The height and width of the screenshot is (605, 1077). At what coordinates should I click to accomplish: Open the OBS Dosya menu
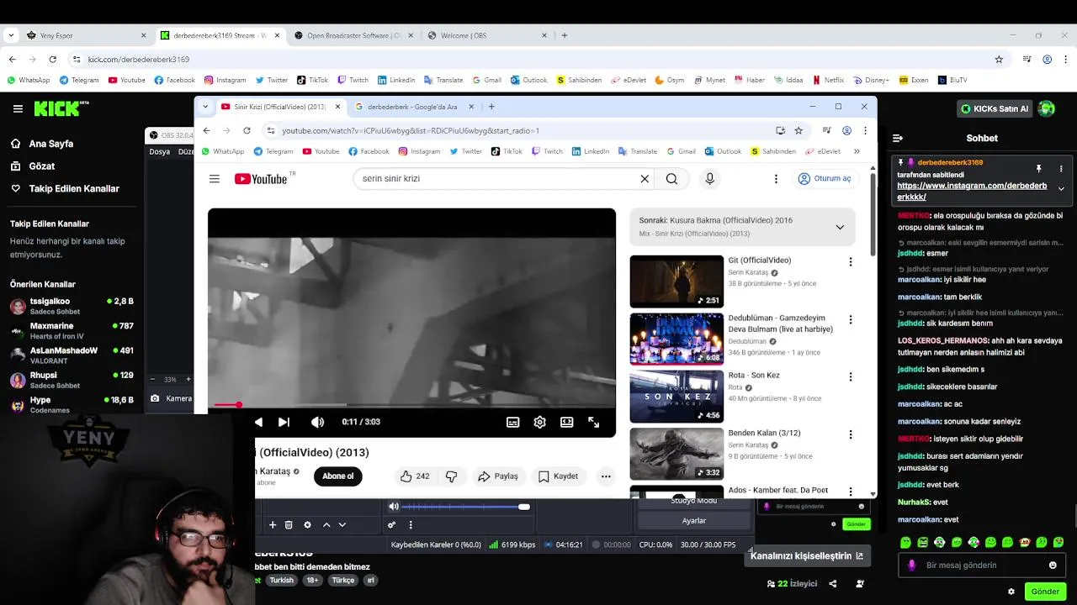click(x=159, y=152)
